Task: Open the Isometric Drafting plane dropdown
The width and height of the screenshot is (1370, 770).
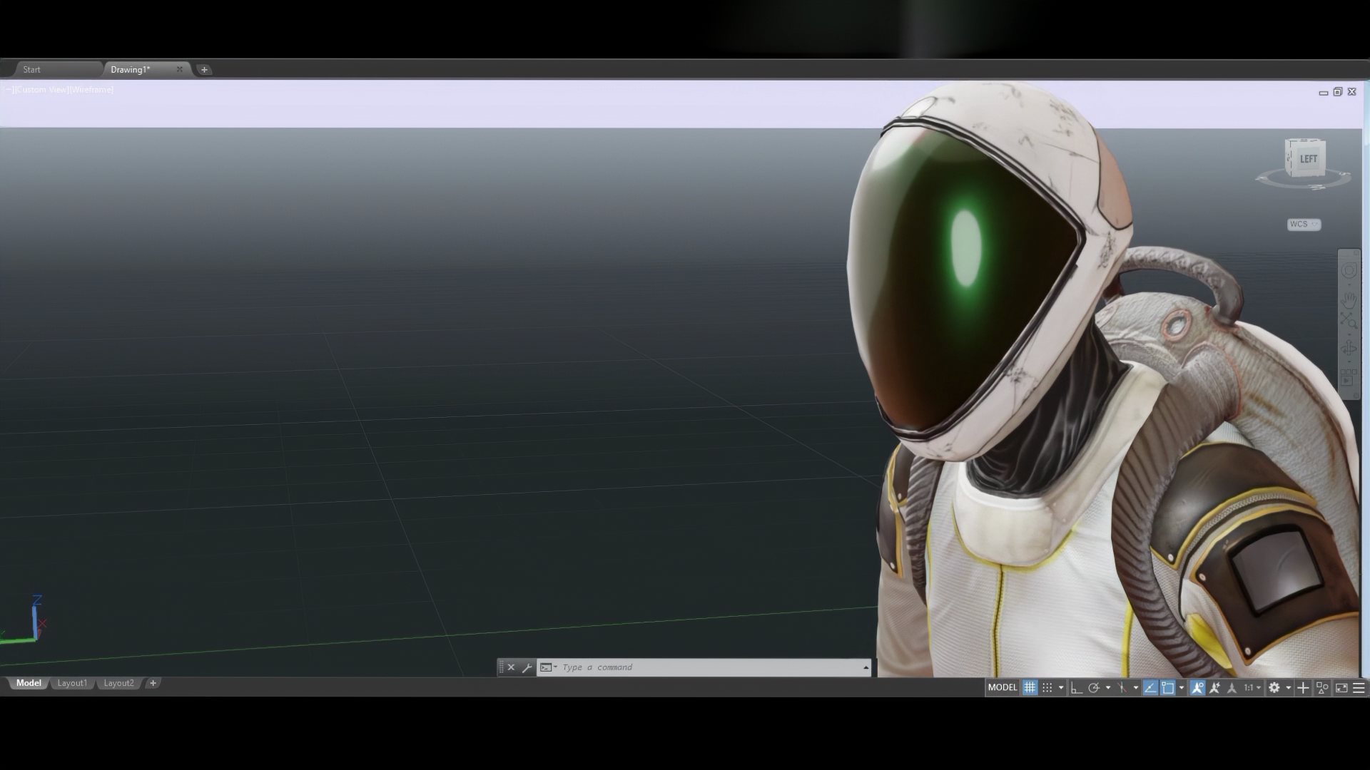Action: click(x=1136, y=687)
